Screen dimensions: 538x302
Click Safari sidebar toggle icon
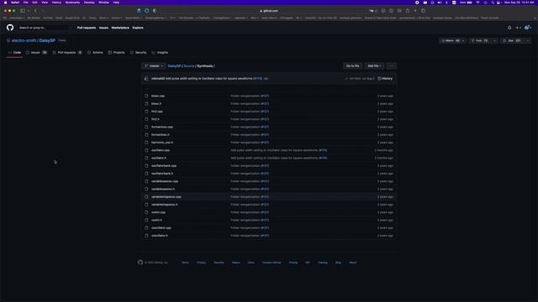[23, 11]
